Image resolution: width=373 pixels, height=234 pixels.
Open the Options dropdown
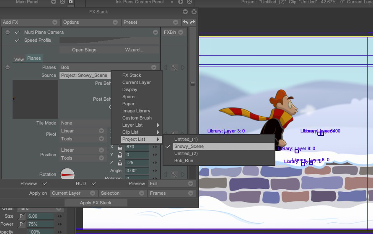tap(90, 22)
